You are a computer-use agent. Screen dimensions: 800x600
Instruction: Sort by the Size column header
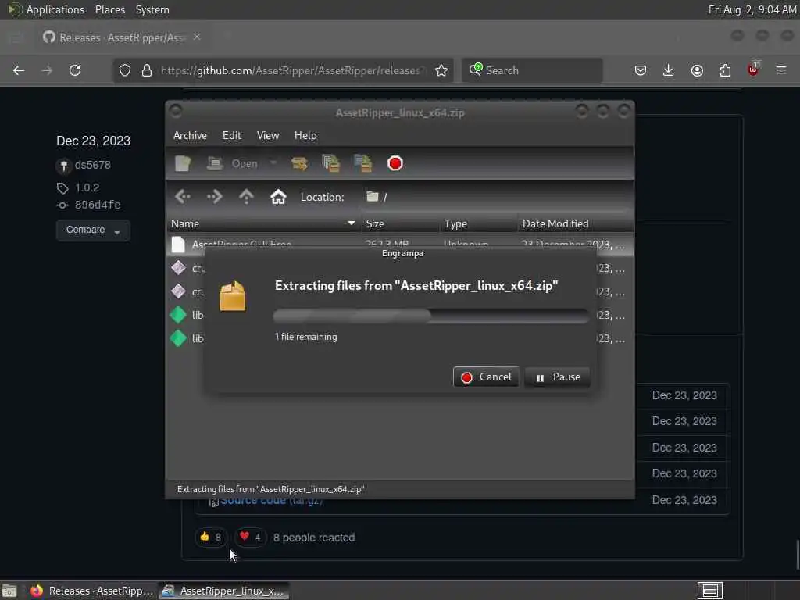pyautogui.click(x=401, y=223)
